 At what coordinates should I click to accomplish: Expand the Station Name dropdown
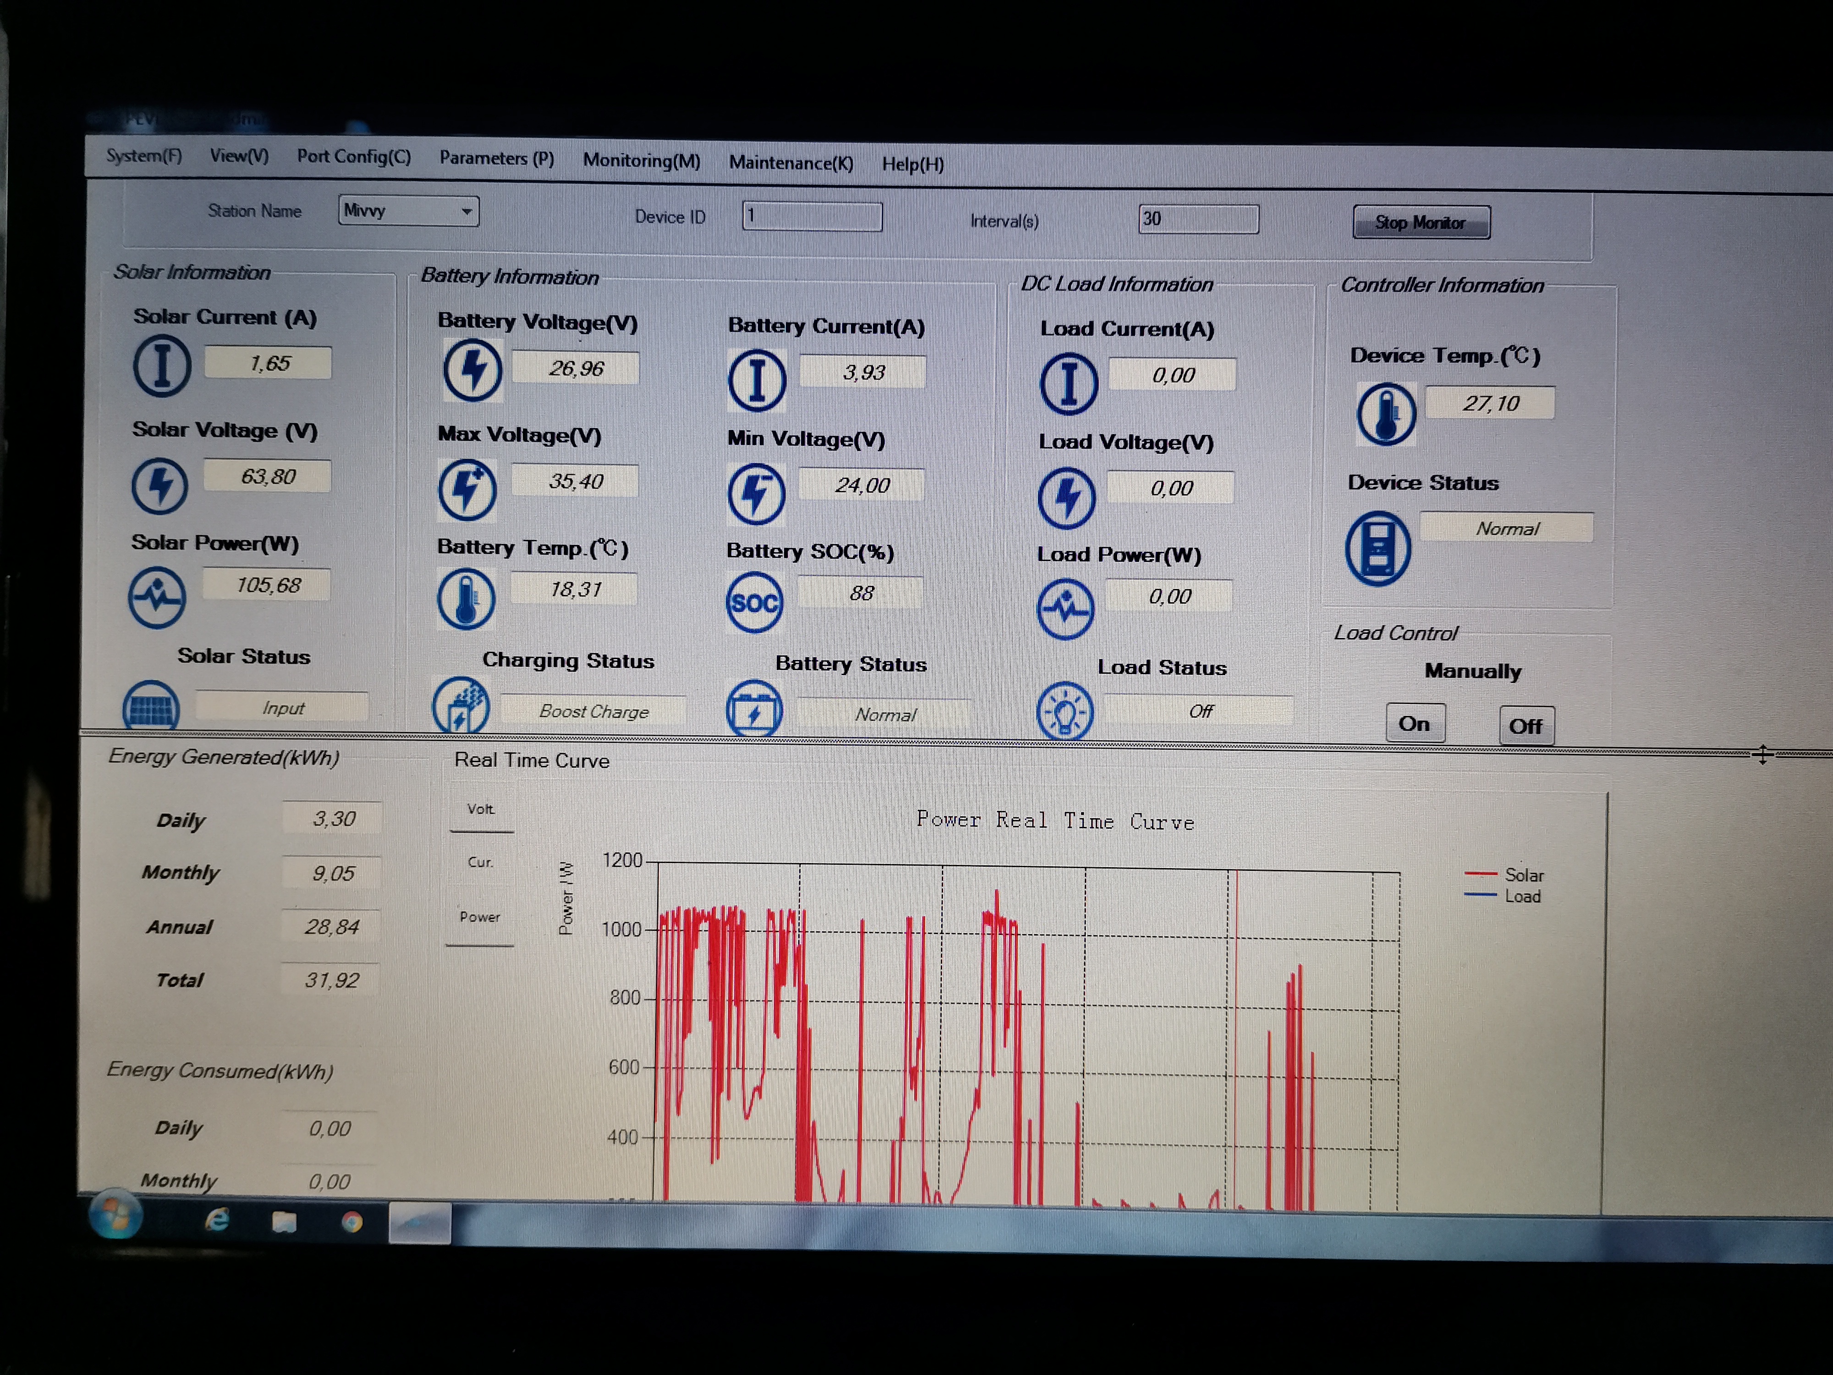pyautogui.click(x=466, y=211)
